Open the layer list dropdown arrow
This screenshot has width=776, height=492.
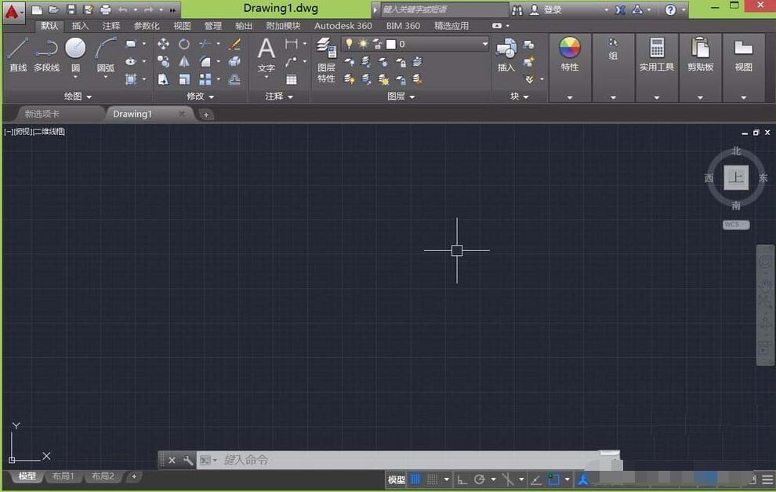(485, 44)
